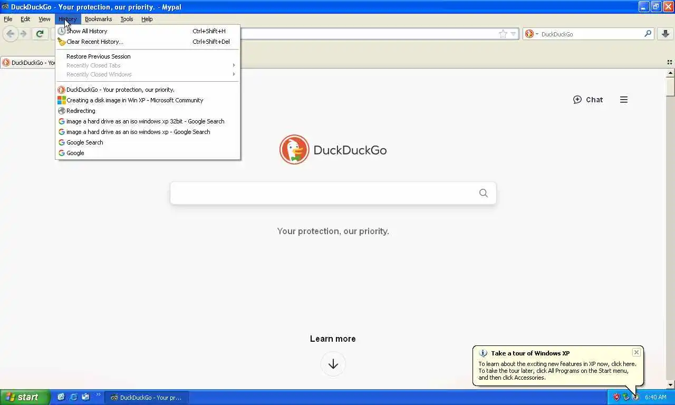Viewport: 675px width, 405px height.
Task: Open the Google Search history entry
Action: 148,142
